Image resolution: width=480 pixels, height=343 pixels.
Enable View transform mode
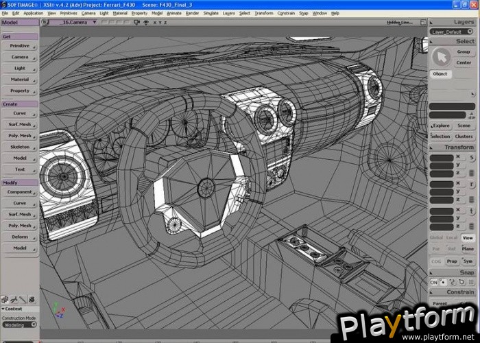468,237
